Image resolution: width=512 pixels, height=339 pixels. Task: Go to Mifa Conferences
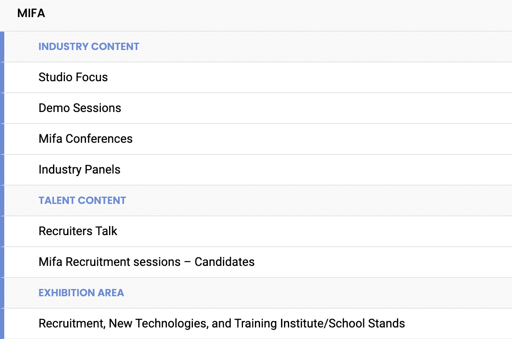click(86, 139)
